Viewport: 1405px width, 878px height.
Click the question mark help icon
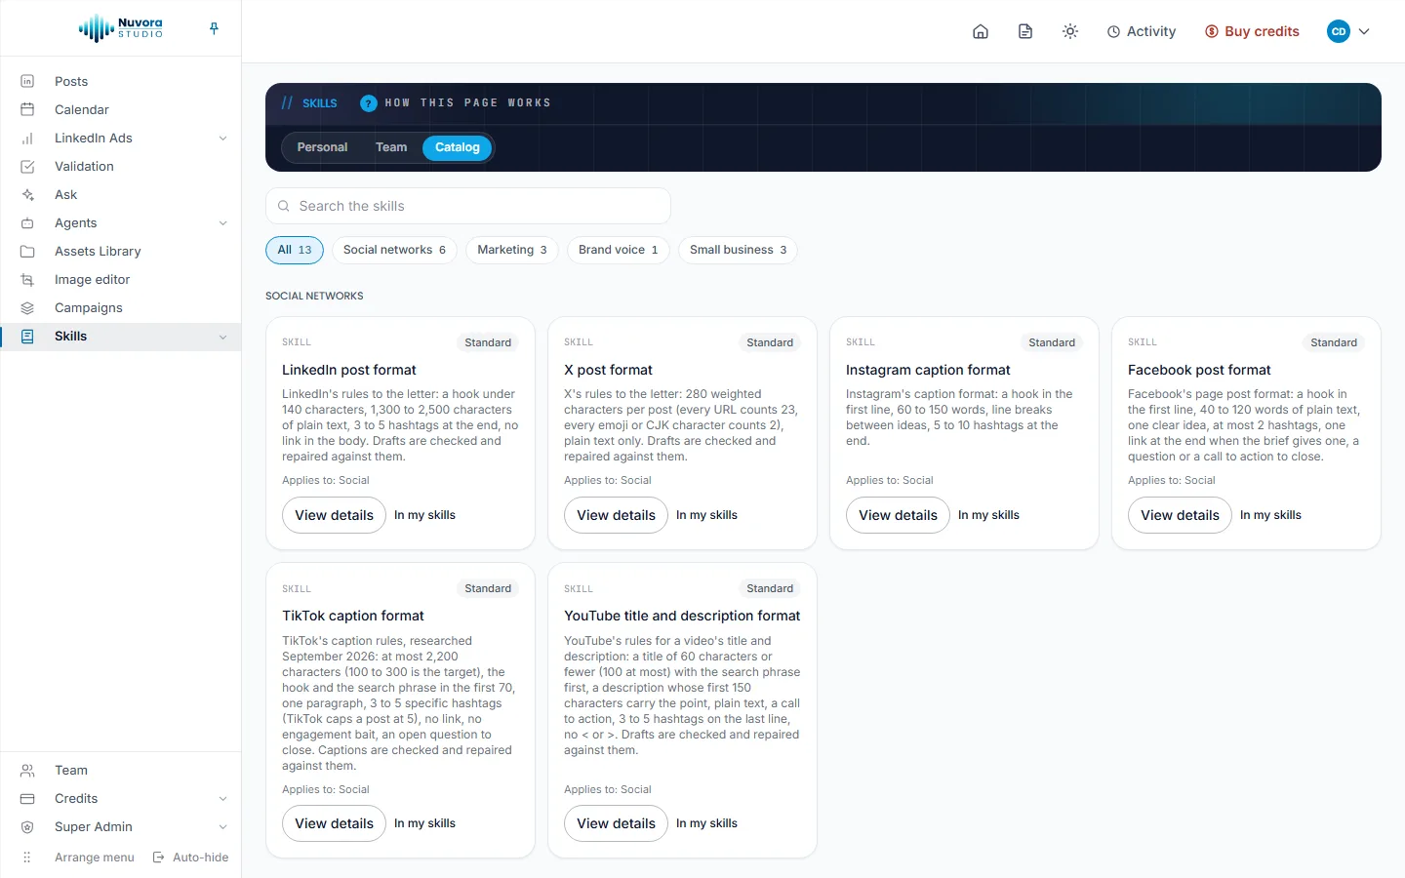(369, 102)
